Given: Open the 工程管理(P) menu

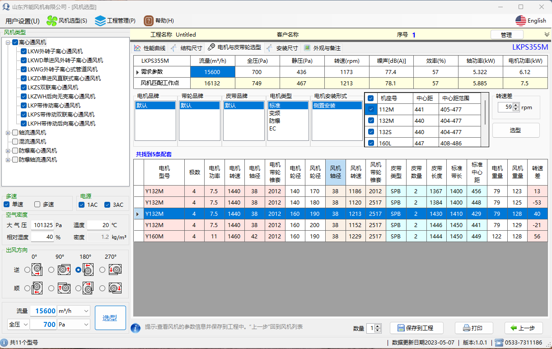Looking at the screenshot, I should click(115, 21).
